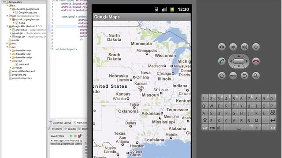
Task: Open the Problems tab
Action: point(56,129)
